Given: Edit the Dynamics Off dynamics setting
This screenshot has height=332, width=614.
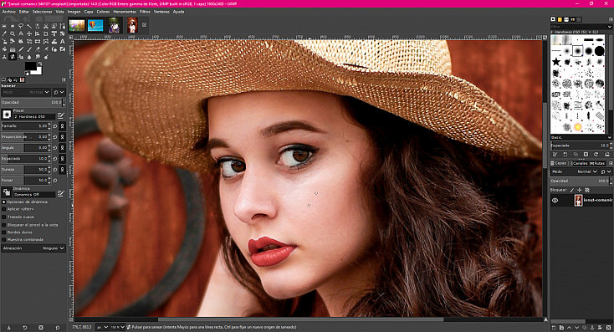Looking at the screenshot, I should click(x=61, y=193).
